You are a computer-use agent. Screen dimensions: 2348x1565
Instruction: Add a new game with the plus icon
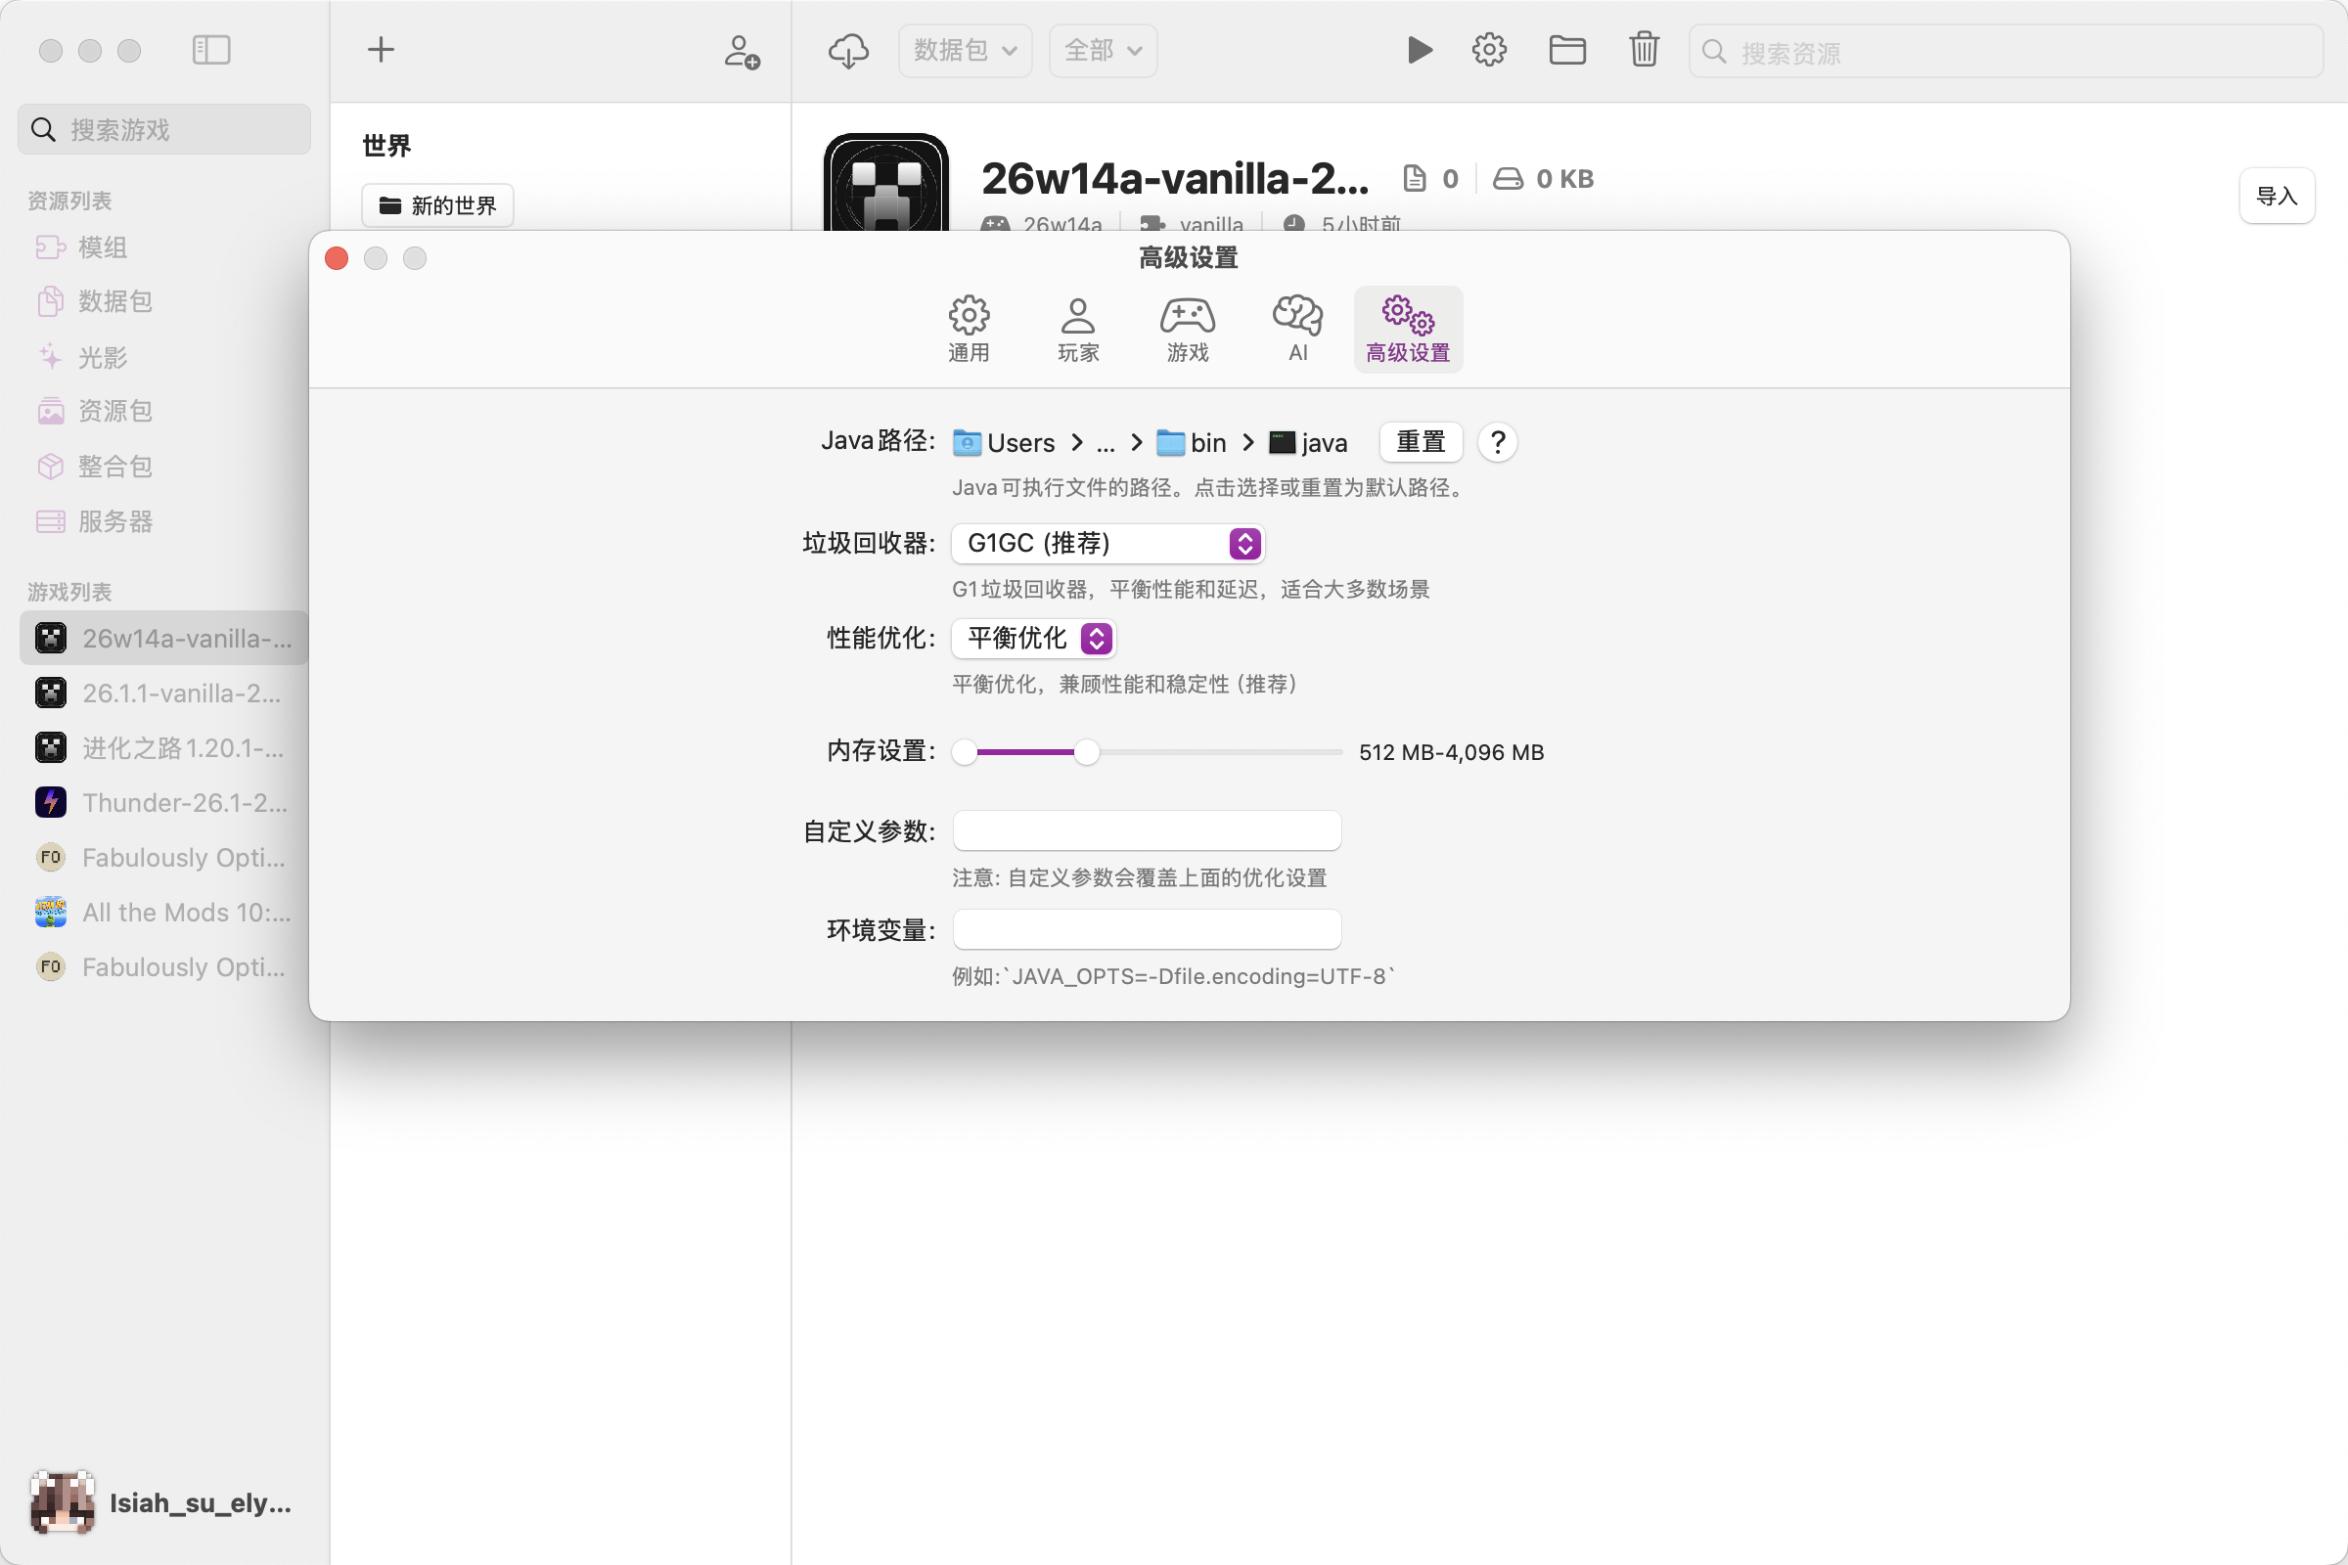pos(380,49)
